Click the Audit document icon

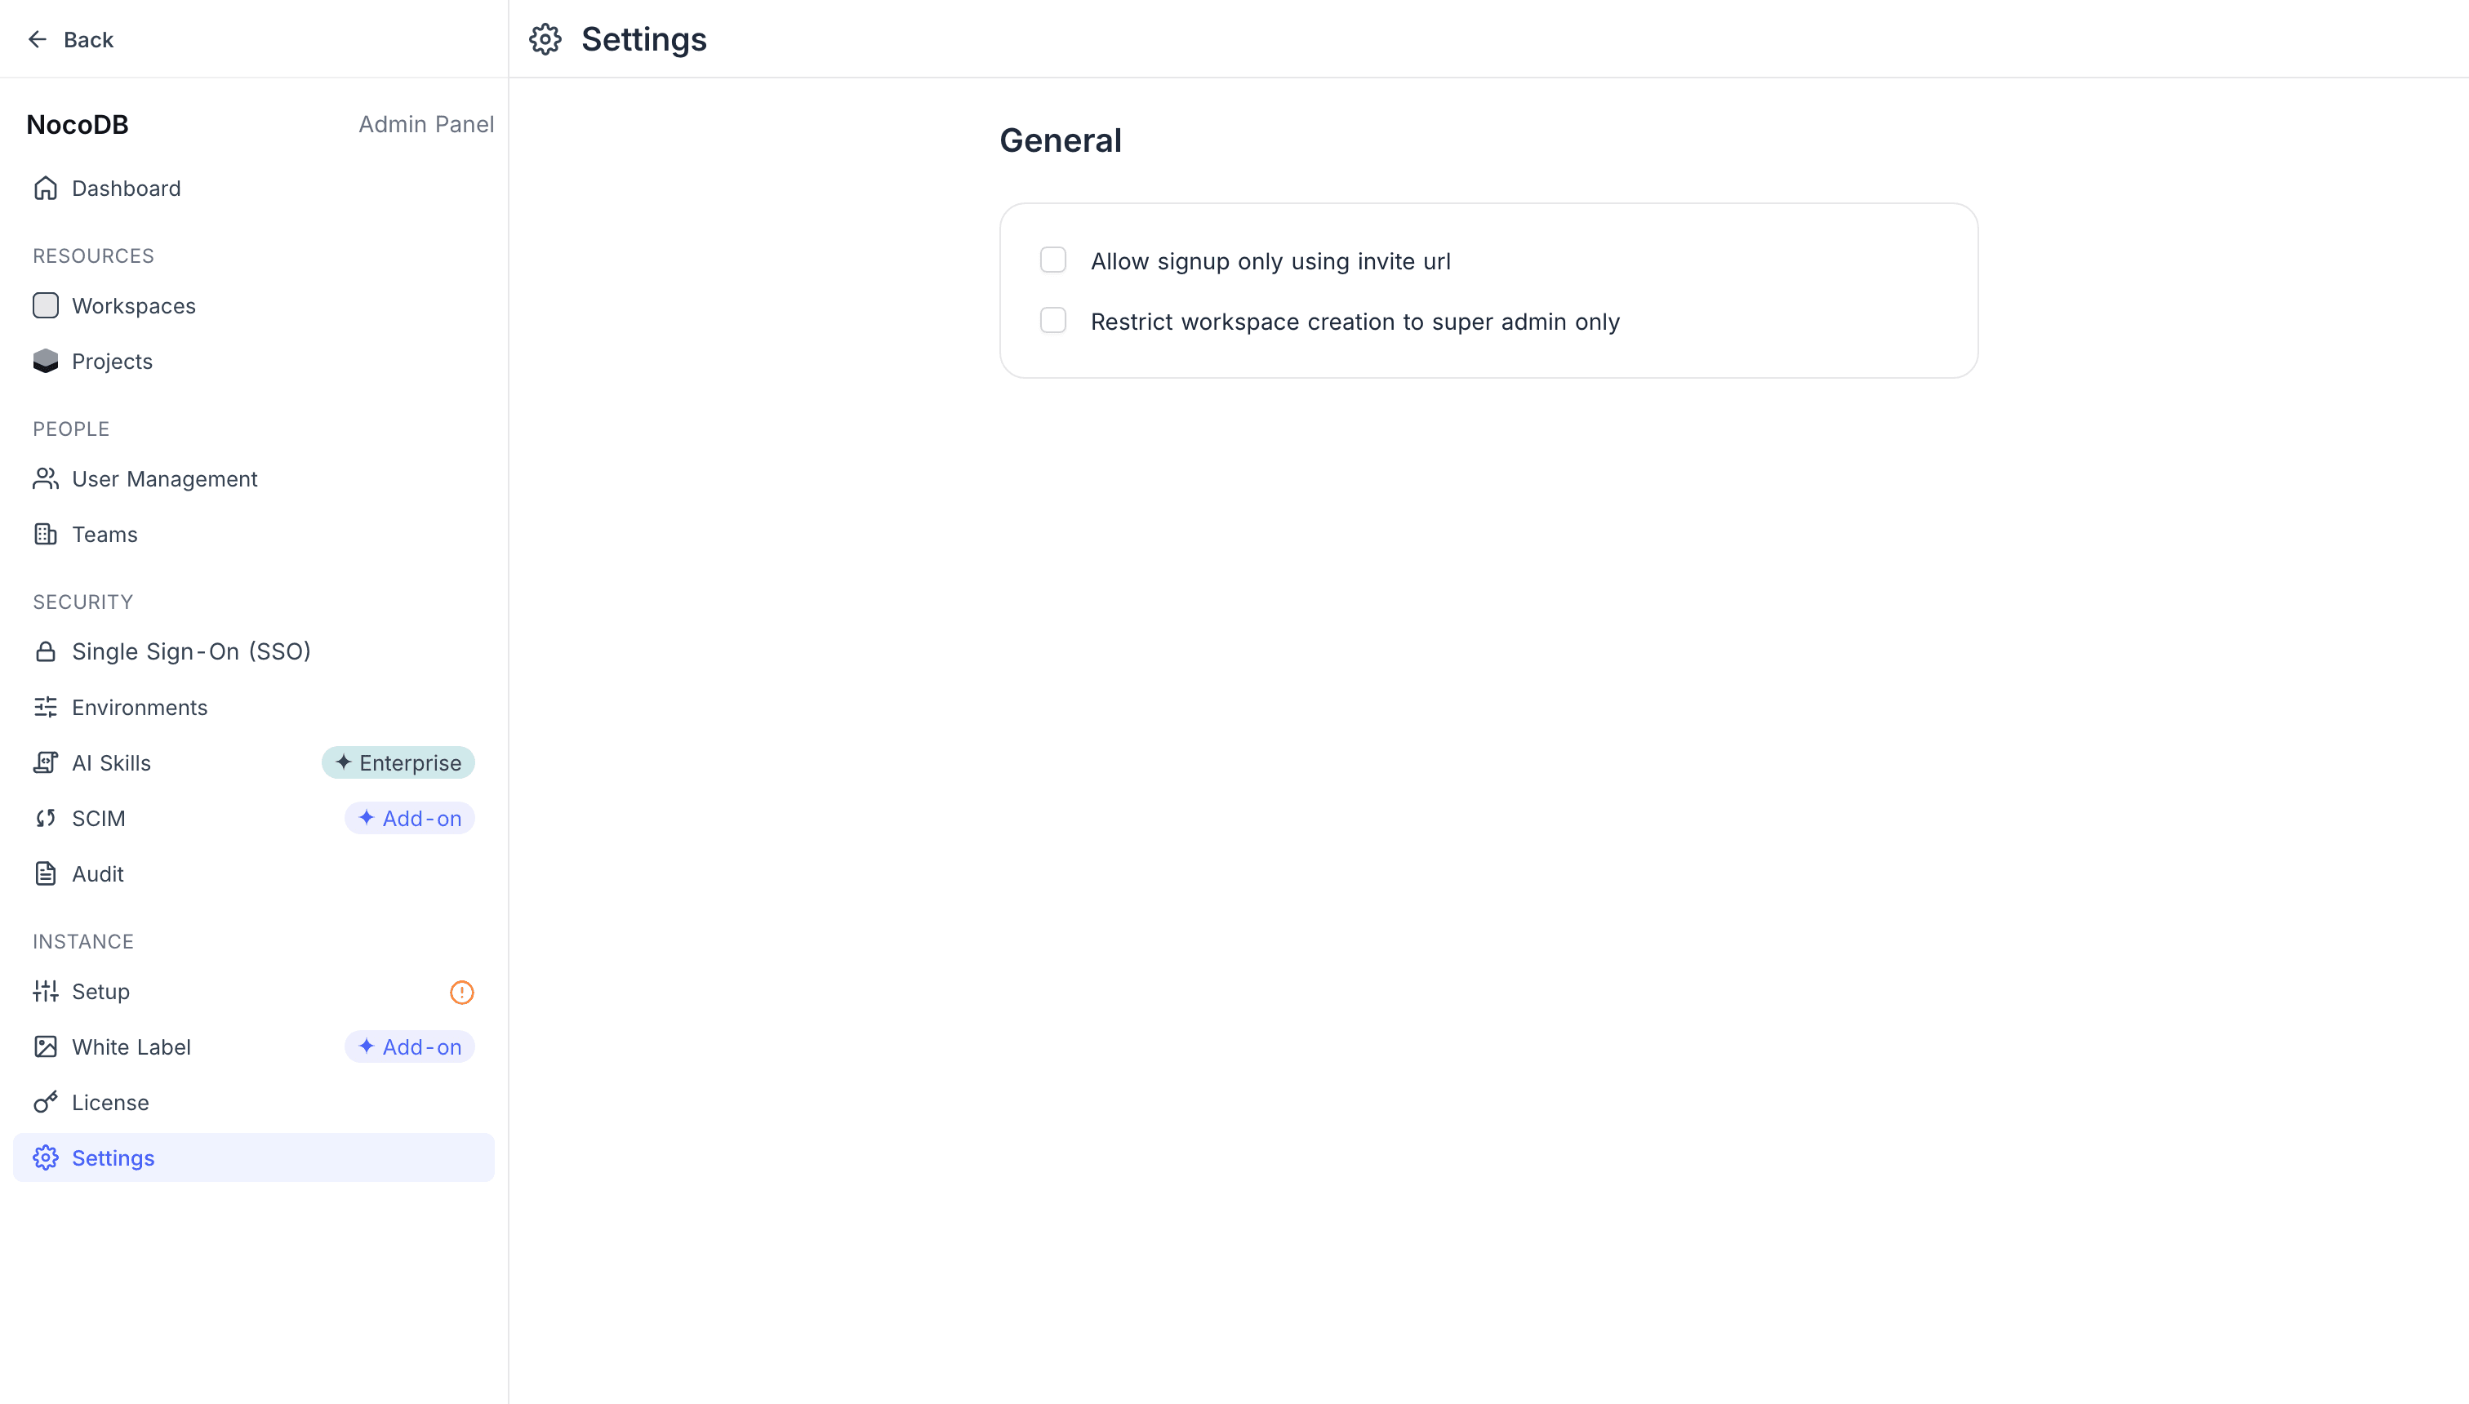[x=46, y=873]
